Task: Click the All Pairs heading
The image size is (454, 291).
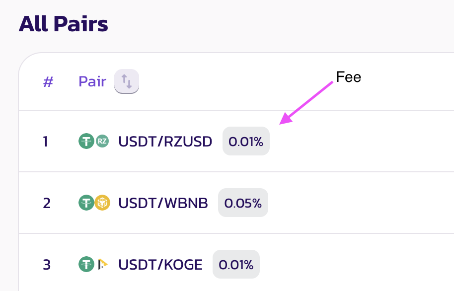Action: pos(63,24)
